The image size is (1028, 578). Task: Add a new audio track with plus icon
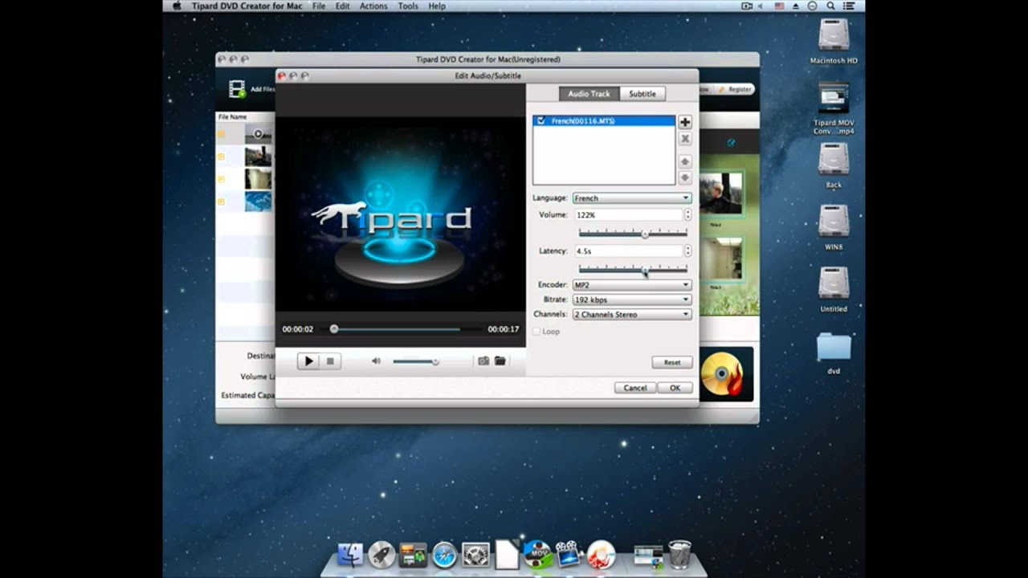click(685, 122)
